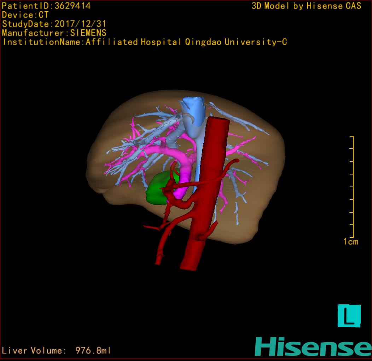This screenshot has height=361, width=372.
Task: Click the 1cm scale label
Action: point(350,242)
